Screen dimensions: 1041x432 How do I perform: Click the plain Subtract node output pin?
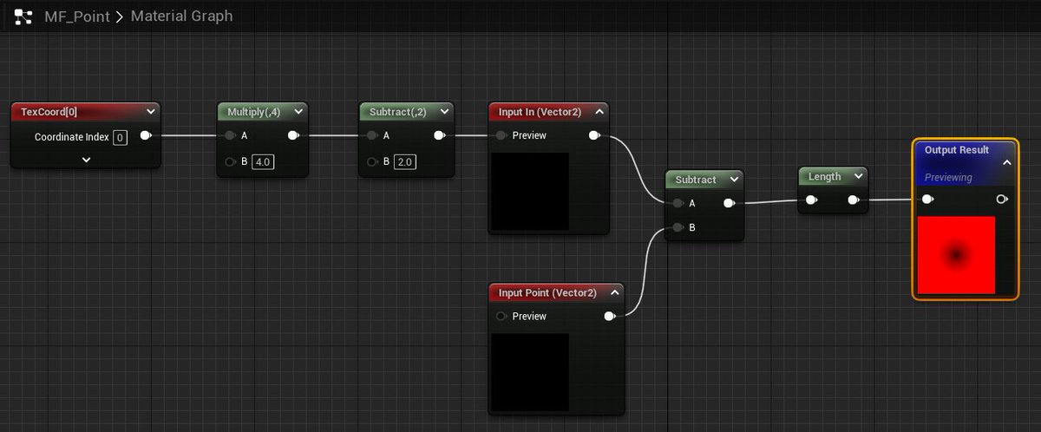tap(729, 204)
